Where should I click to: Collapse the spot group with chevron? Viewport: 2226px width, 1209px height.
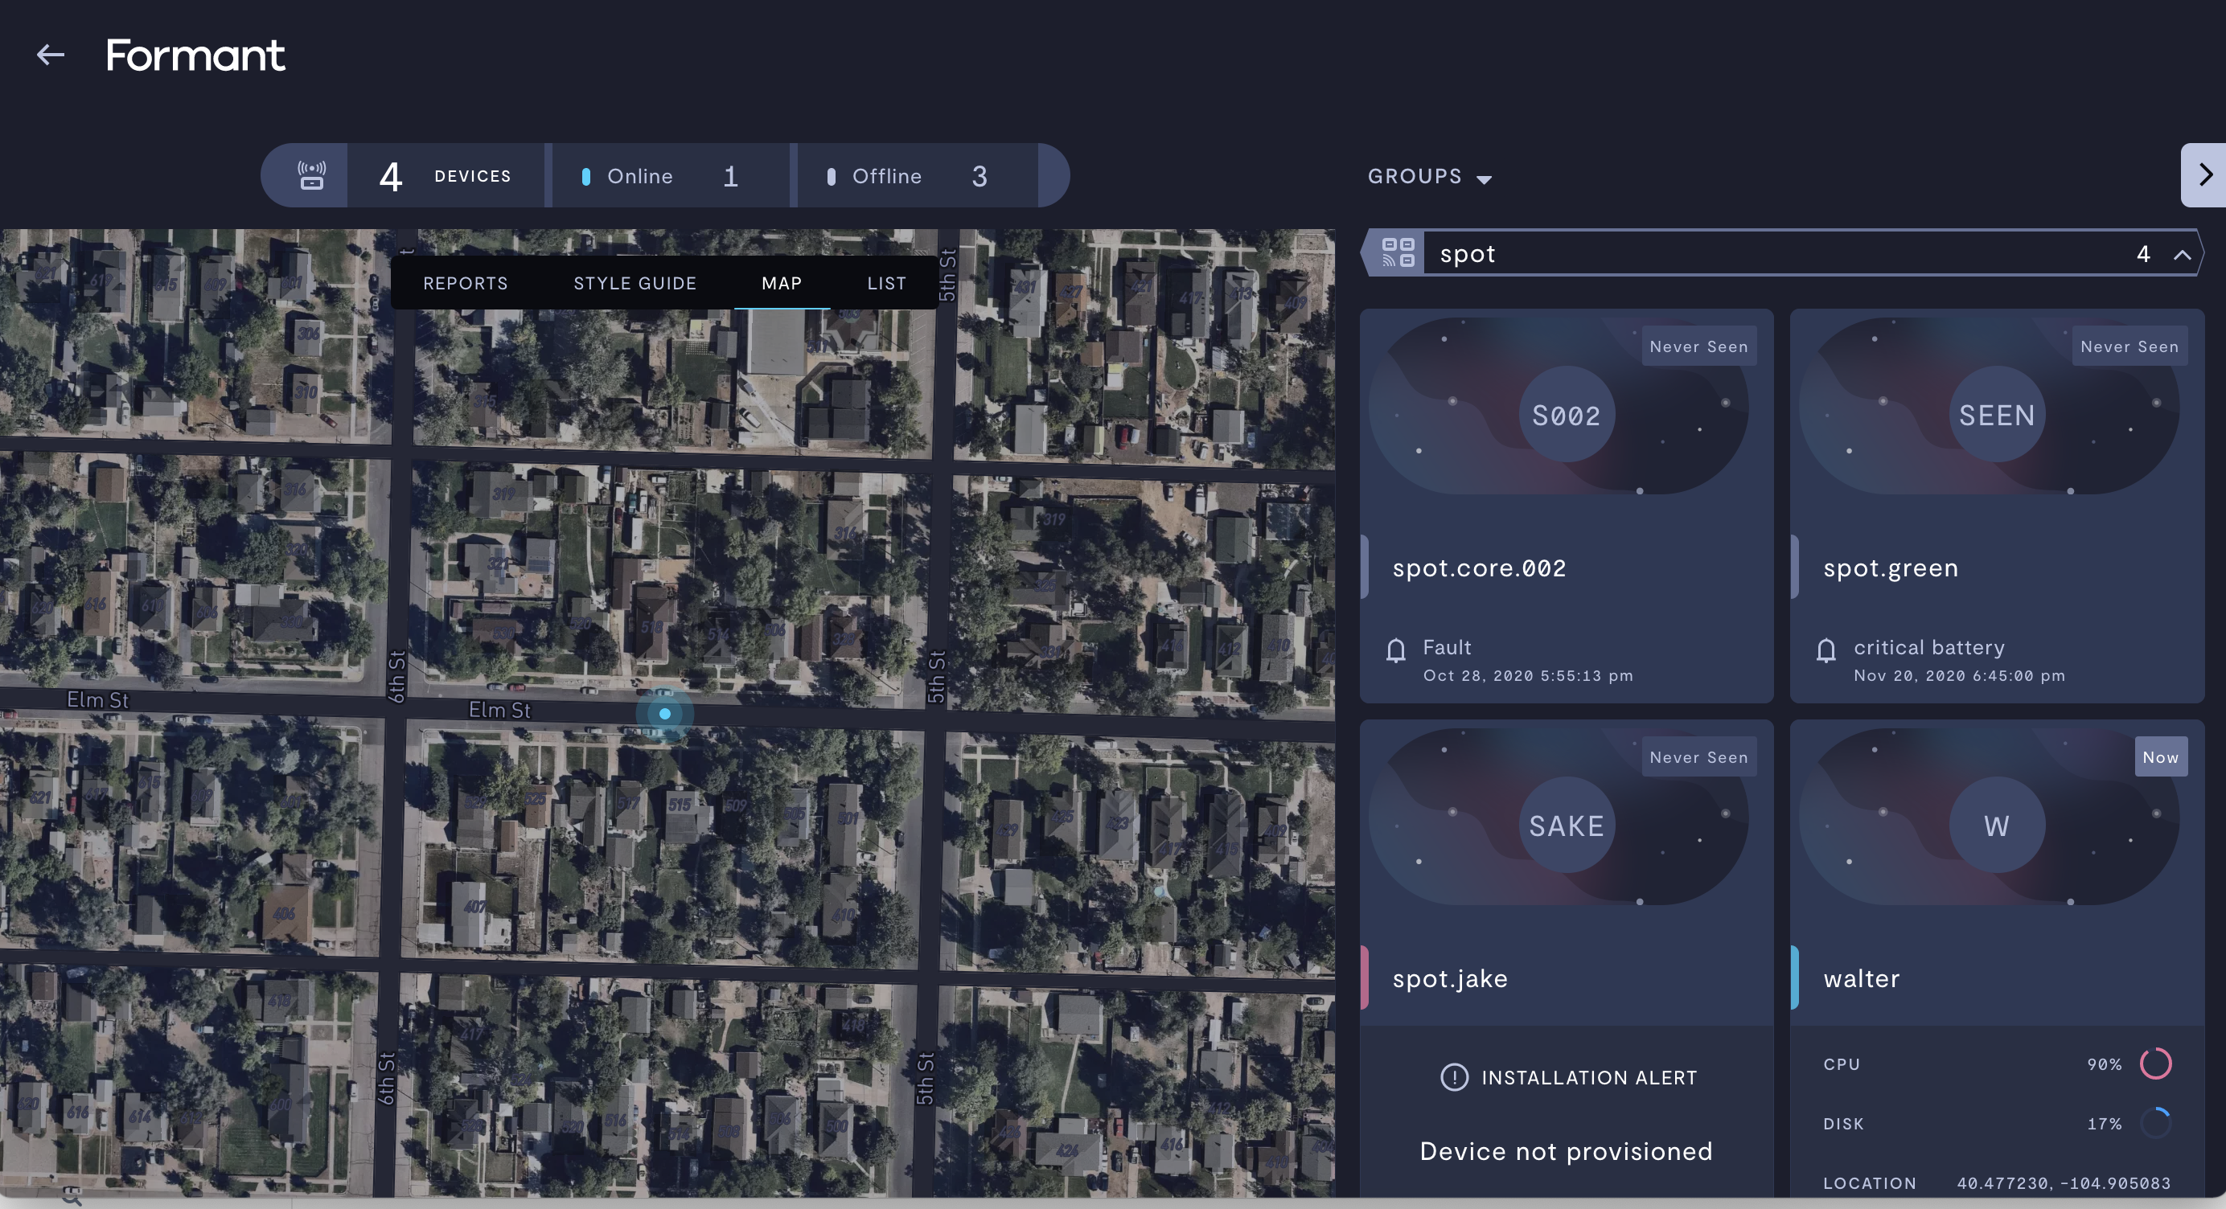(2182, 254)
